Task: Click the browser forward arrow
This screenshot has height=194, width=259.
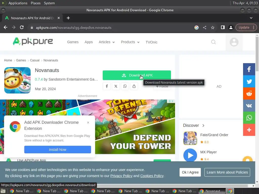Action: pyautogui.click(x=14, y=27)
